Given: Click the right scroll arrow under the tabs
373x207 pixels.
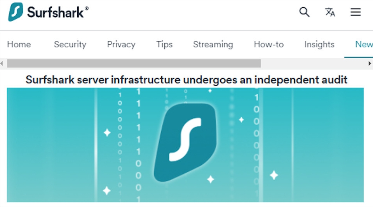Looking at the screenshot, I should (x=370, y=63).
